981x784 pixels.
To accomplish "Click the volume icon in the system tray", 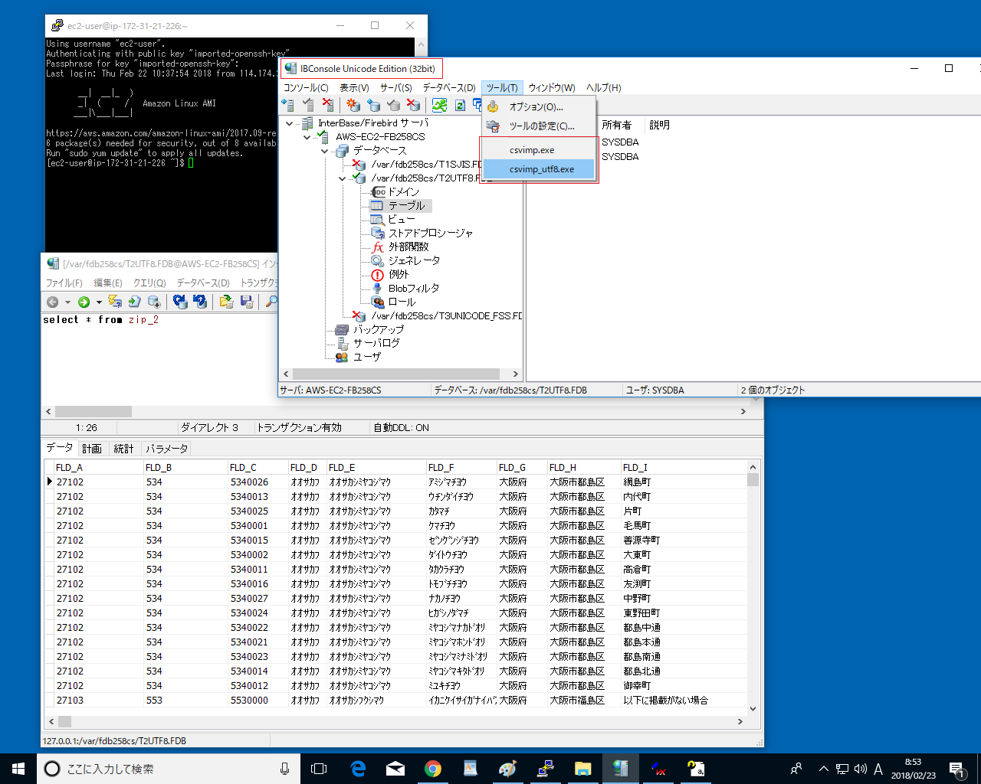I will coord(860,769).
